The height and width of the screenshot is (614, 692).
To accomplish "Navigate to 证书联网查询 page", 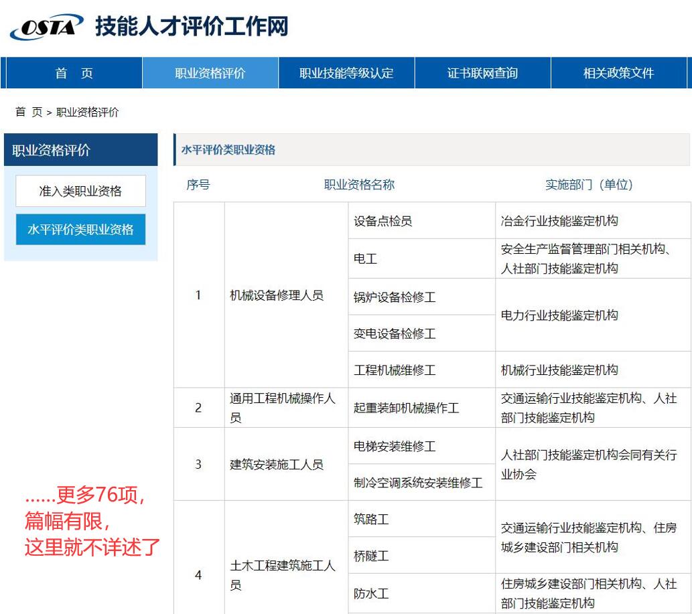I will coord(482,73).
